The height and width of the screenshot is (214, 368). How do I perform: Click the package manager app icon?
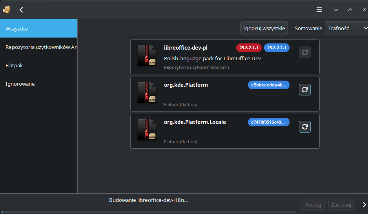pyautogui.click(x=6, y=10)
